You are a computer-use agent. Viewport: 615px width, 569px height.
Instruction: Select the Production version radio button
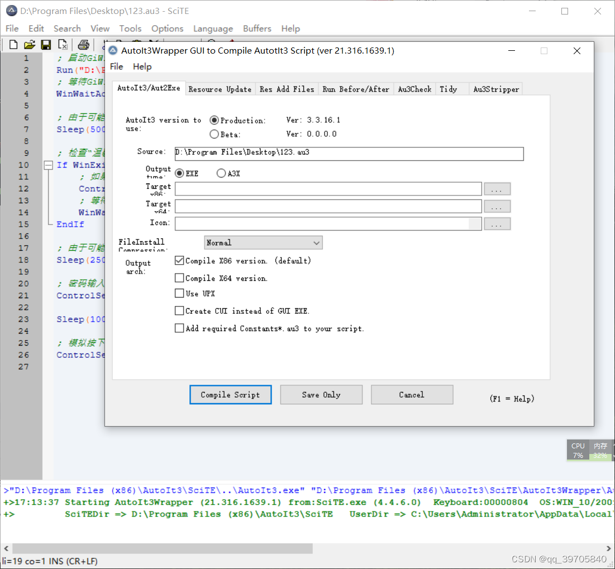[214, 120]
